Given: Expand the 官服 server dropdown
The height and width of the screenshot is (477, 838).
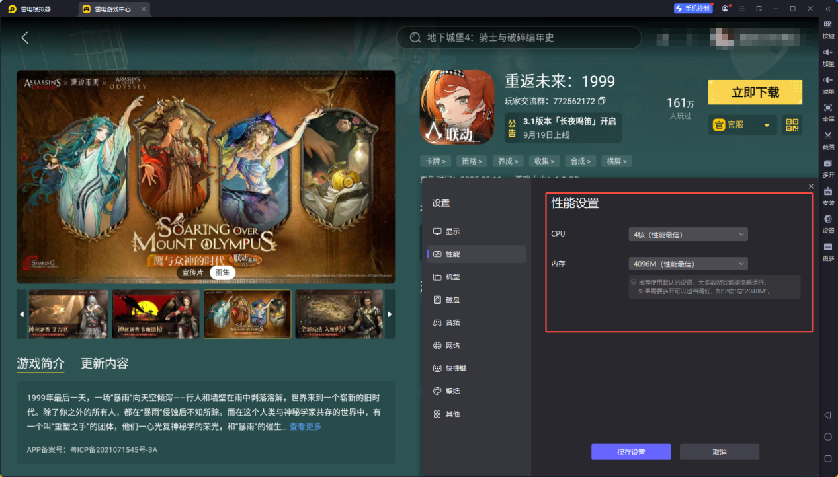Looking at the screenshot, I should click(x=742, y=124).
